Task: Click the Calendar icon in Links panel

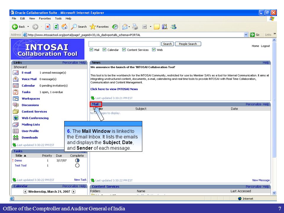Action: point(16,86)
